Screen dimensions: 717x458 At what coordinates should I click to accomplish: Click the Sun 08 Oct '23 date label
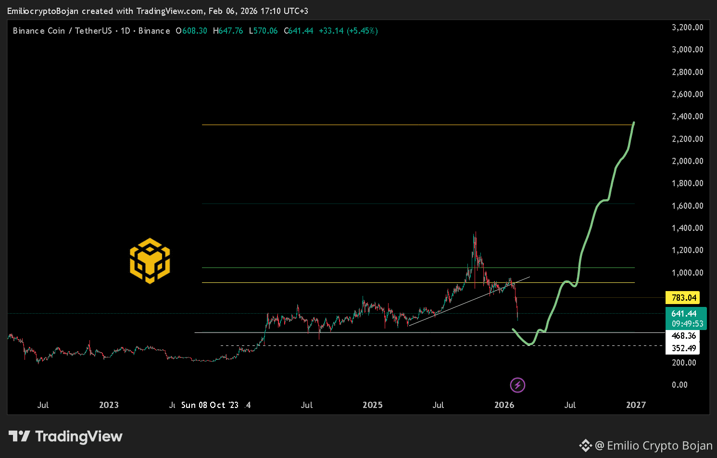point(210,405)
